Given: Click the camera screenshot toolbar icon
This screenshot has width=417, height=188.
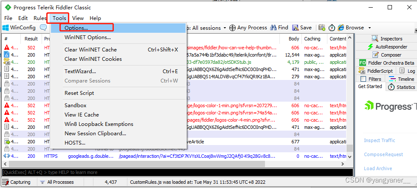Looking at the screenshot, I should tap(322, 28).
